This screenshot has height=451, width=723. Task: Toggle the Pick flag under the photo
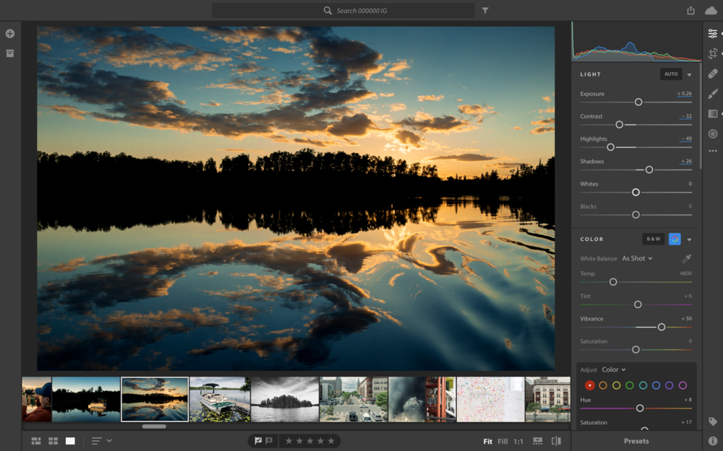point(257,440)
